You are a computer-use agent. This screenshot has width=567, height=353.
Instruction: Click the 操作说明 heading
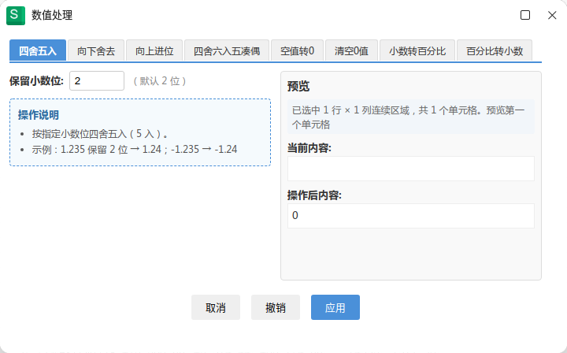tap(39, 115)
